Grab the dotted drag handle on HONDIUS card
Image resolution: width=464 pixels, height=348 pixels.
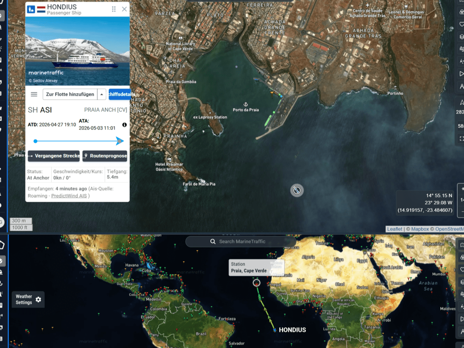tap(114, 9)
